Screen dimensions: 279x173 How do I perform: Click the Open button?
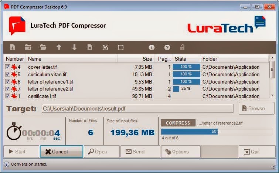point(102,152)
